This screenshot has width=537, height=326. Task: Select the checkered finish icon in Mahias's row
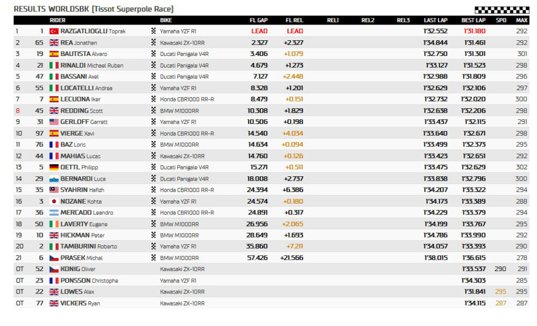pyautogui.click(x=154, y=156)
